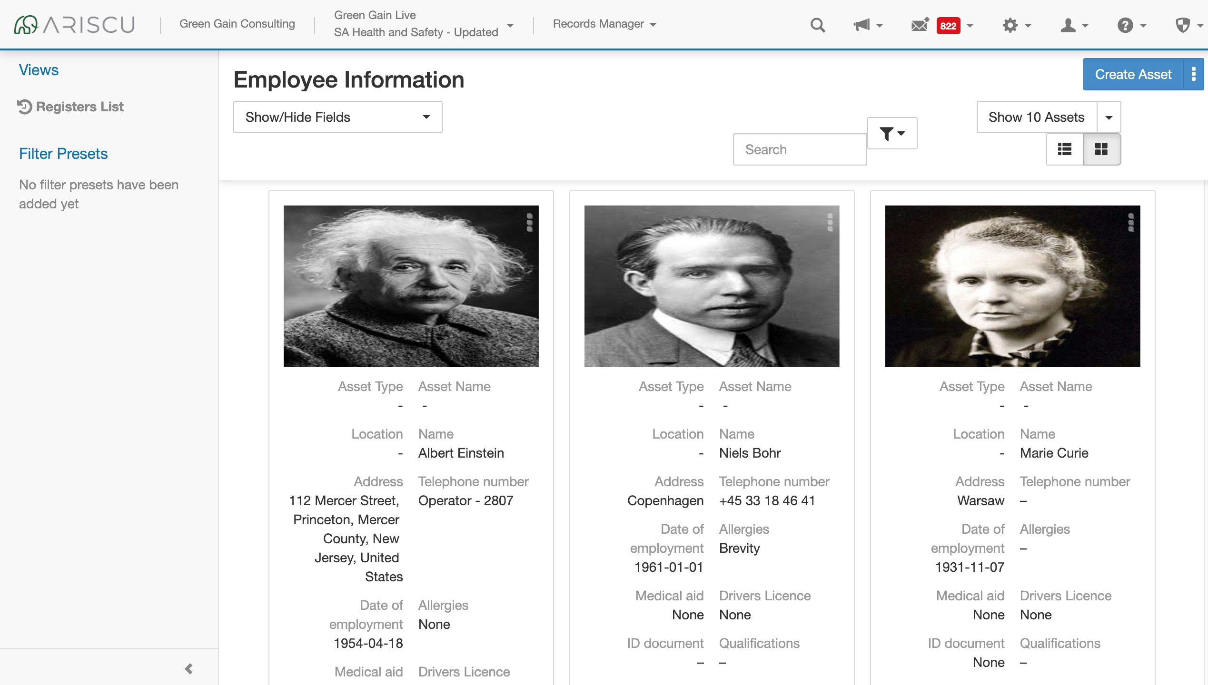Expand the Show/Hide Fields dropdown
Viewport: 1208px width, 685px height.
click(337, 117)
